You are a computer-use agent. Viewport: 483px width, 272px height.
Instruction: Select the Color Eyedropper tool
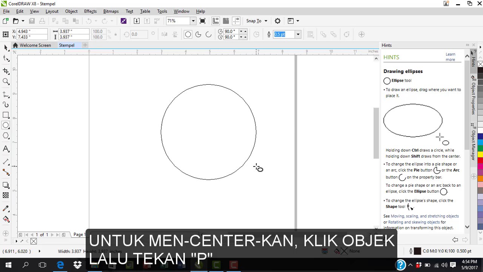coord(6,208)
